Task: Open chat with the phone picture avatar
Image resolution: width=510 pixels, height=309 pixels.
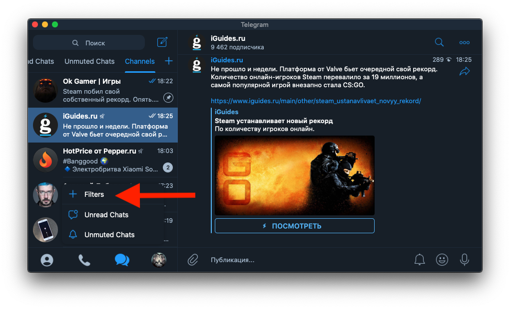Action: tap(45, 230)
